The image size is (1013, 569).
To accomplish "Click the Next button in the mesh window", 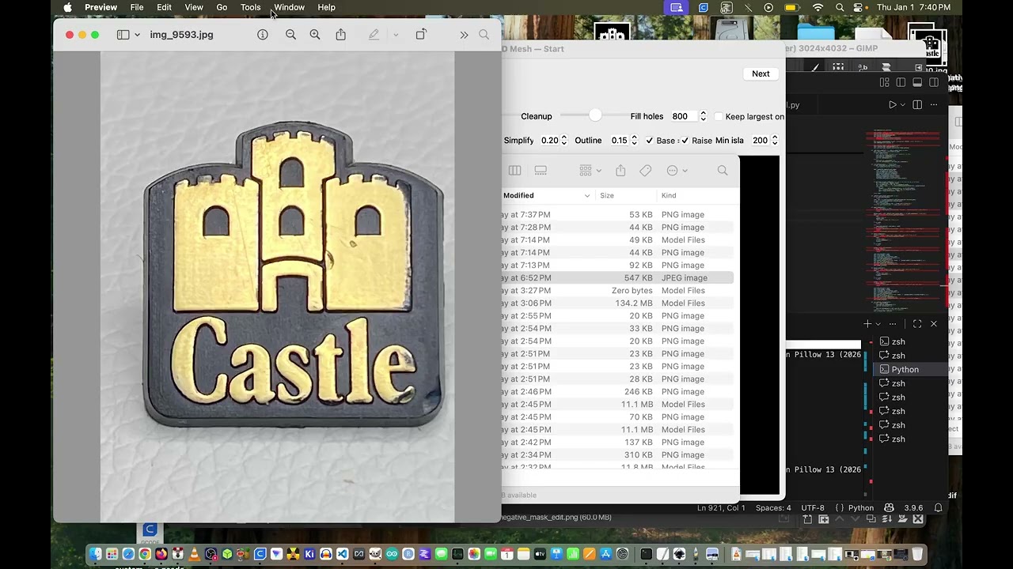I will pos(761,73).
